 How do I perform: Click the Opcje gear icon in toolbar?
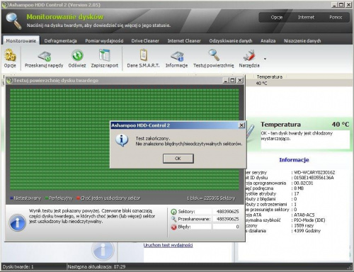(10, 55)
